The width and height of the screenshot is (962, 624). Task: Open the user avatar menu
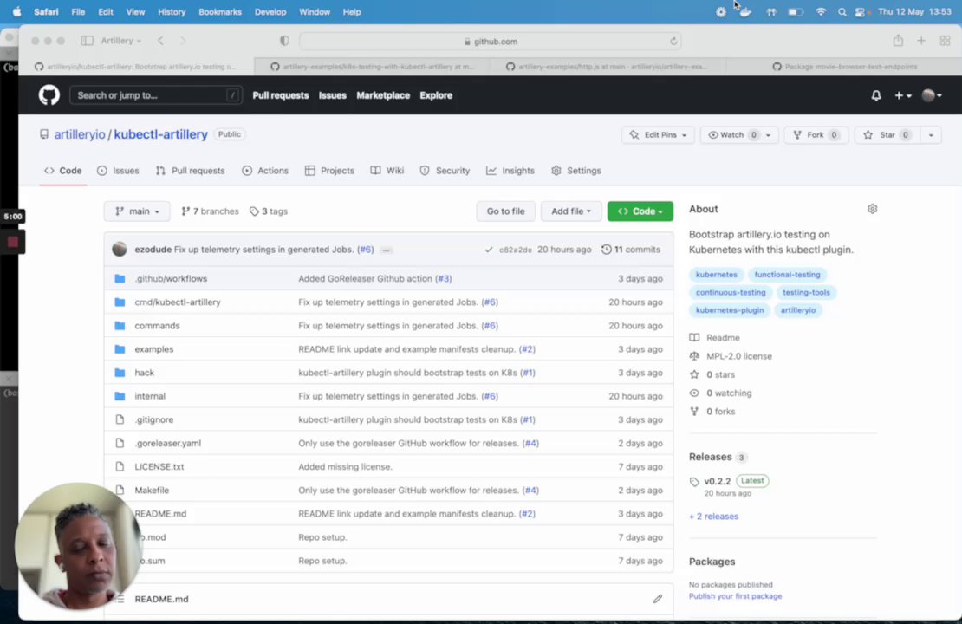pos(932,95)
